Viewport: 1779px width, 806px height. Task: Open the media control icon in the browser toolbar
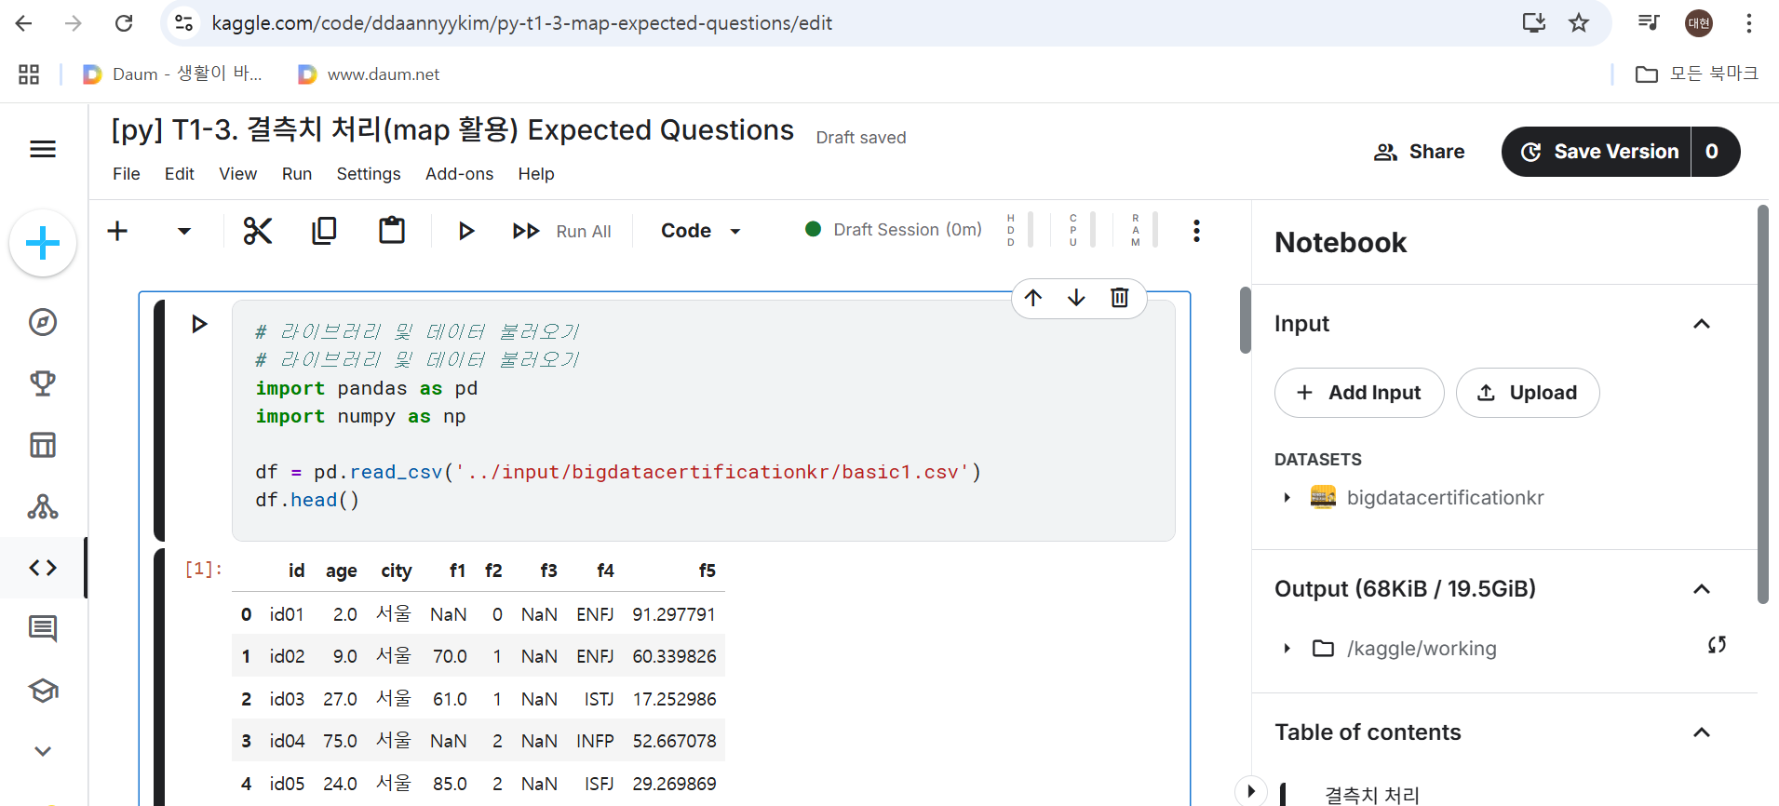(1649, 23)
